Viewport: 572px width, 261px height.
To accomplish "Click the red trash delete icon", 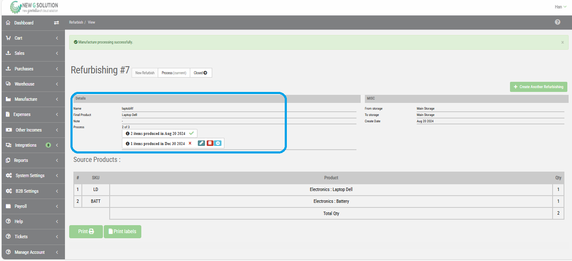I will click(x=210, y=143).
